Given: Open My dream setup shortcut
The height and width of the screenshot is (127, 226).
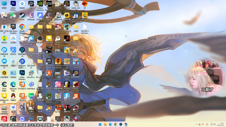Looking at the screenshot, I should (x=67, y=75).
